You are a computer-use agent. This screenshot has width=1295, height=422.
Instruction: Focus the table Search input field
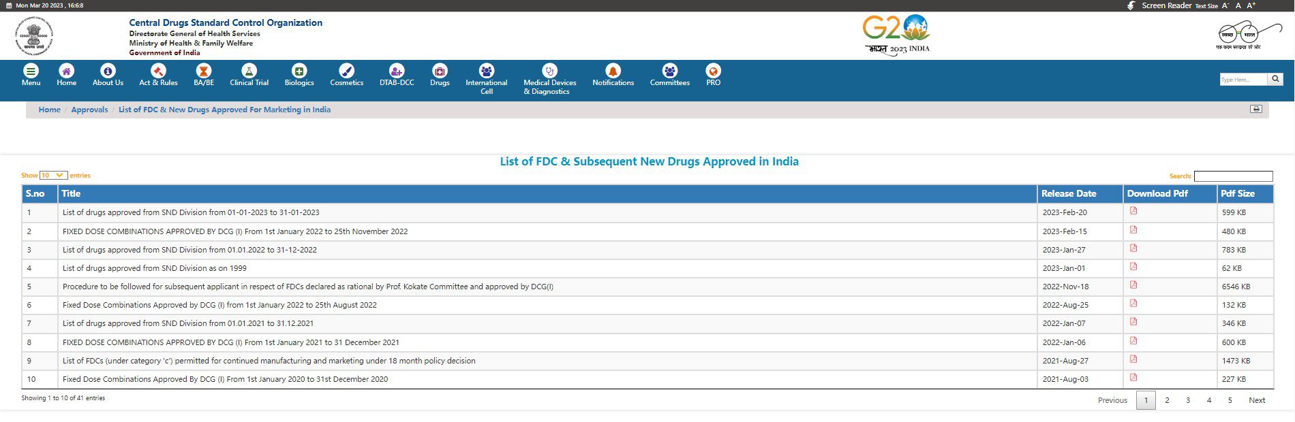[1234, 176]
